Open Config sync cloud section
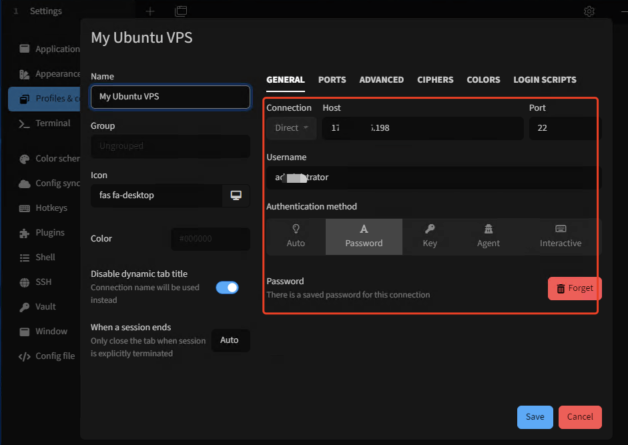This screenshot has height=445, width=628. click(49, 183)
